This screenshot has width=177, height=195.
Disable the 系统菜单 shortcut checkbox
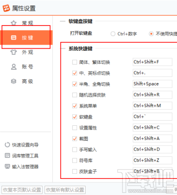click(74, 106)
